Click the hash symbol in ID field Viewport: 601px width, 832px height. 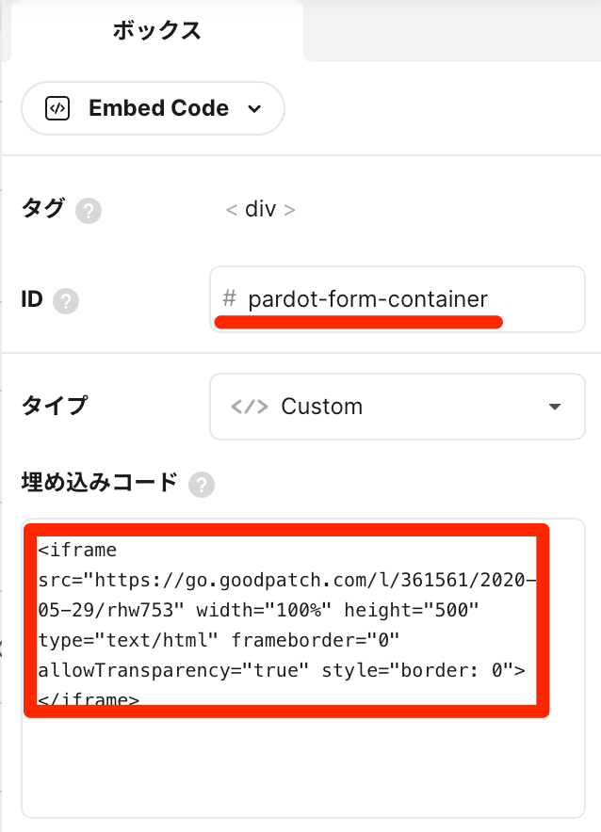coord(229,298)
